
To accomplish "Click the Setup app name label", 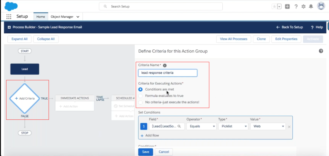I will (x=22, y=17).
